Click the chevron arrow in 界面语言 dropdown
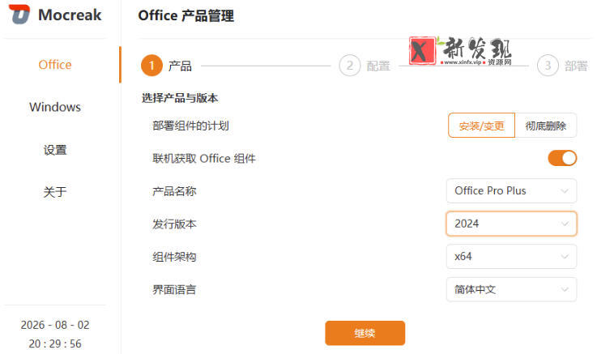The width and height of the screenshot is (597, 354). click(565, 290)
